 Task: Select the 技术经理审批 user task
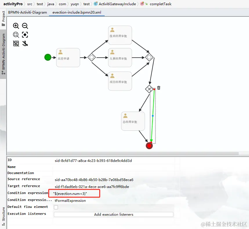[120, 35]
